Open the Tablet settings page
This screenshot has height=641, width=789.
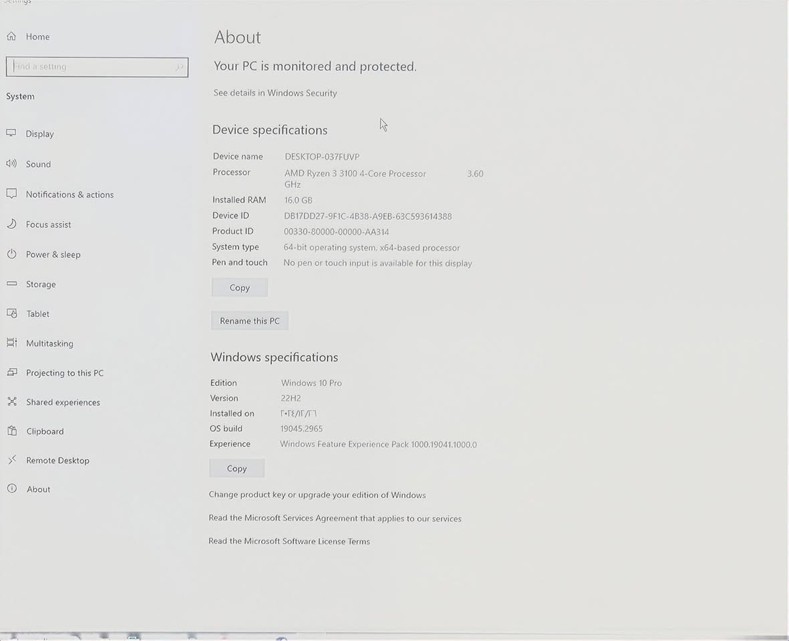point(37,314)
